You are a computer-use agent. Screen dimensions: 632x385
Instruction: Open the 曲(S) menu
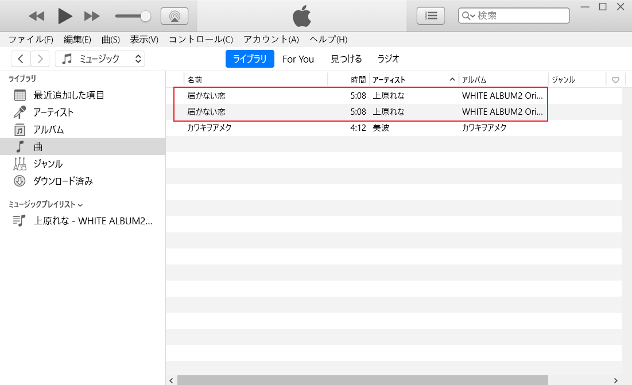click(x=110, y=40)
